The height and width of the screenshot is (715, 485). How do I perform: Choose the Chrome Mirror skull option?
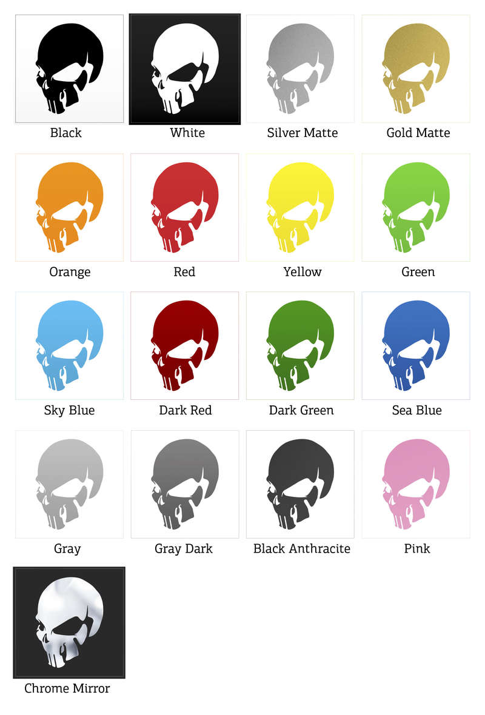(x=69, y=623)
